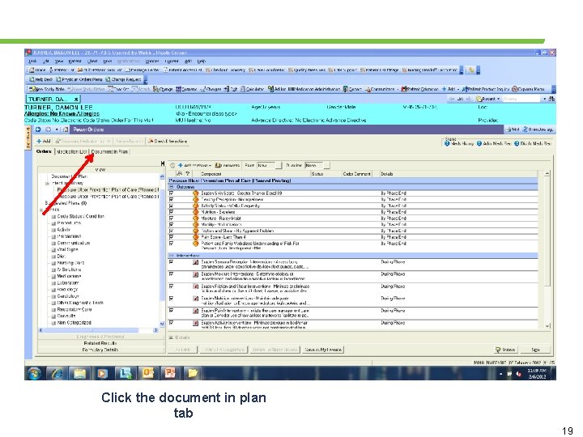Uncheck Braden Nutrition Interventions checkbox
583x437 pixels.
(172, 299)
